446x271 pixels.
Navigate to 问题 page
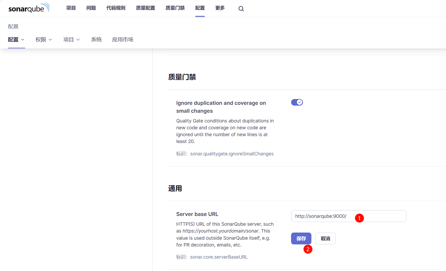coord(91,8)
